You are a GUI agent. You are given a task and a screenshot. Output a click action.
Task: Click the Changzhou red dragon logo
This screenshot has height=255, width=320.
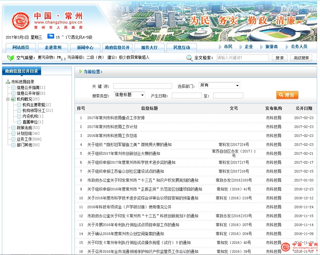[x=21, y=21]
